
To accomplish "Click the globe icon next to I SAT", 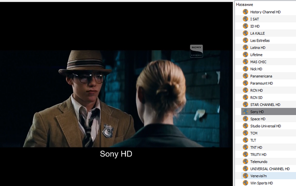I will click(x=246, y=19).
